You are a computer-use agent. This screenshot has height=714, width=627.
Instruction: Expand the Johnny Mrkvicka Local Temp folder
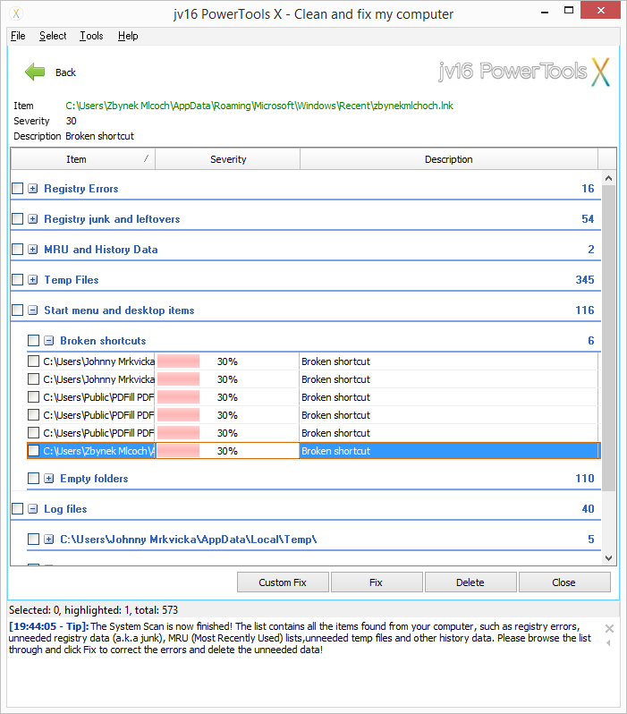point(49,540)
